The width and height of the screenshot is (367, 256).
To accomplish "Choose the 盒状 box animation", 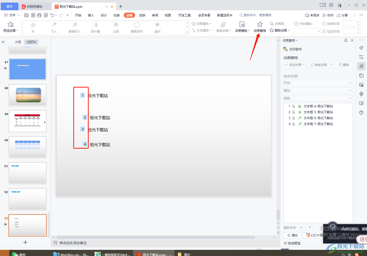I will [158, 27].
